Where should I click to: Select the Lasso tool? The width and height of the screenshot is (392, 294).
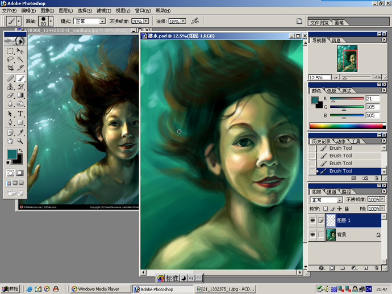tap(10, 59)
